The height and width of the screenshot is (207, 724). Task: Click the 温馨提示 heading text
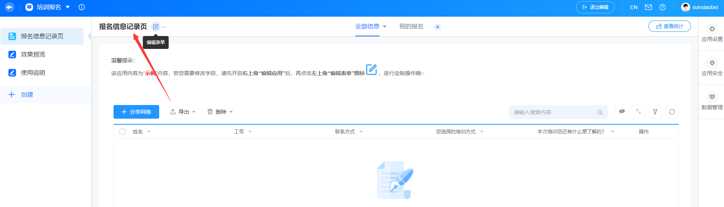click(x=123, y=60)
